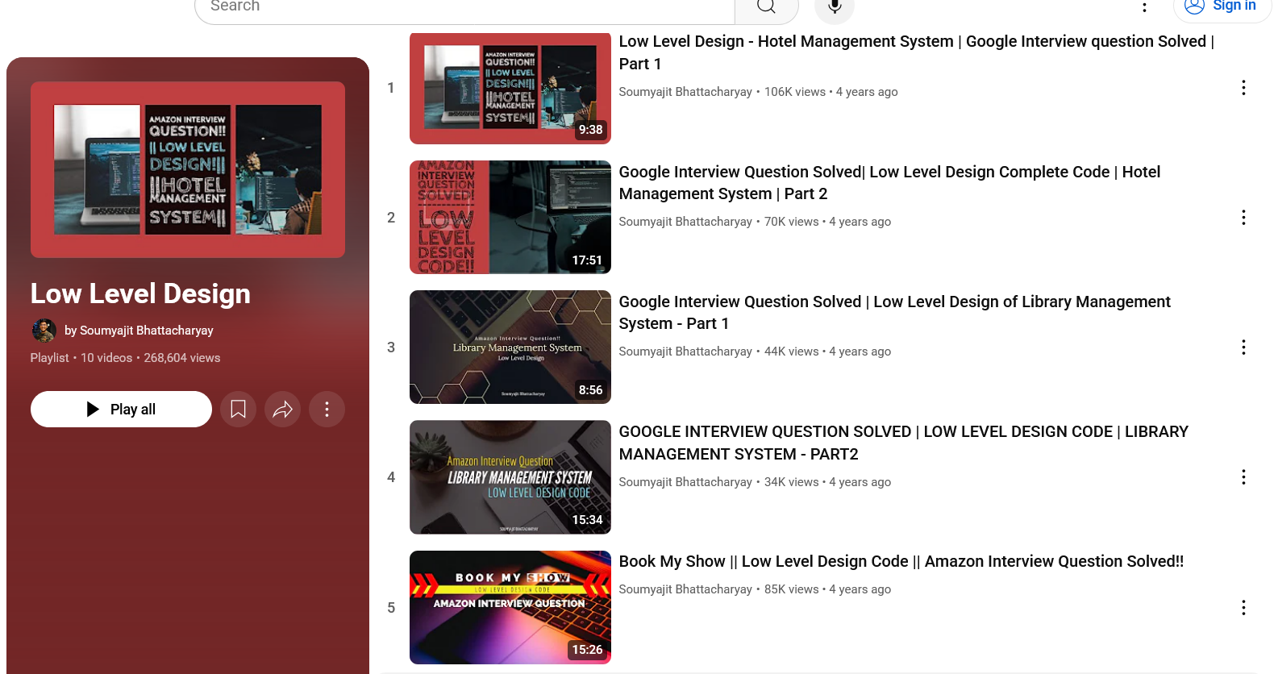Open the playlist creator avatar
Image resolution: width=1274 pixels, height=674 pixels.
click(x=44, y=331)
